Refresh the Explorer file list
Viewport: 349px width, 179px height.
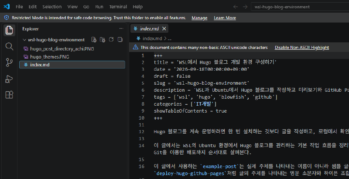(x=111, y=40)
